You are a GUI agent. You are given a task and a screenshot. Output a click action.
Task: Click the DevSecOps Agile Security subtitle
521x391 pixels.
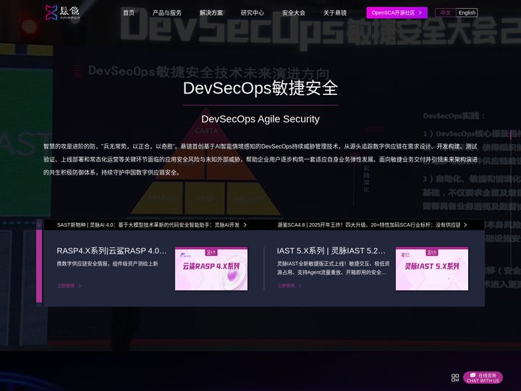coord(260,119)
